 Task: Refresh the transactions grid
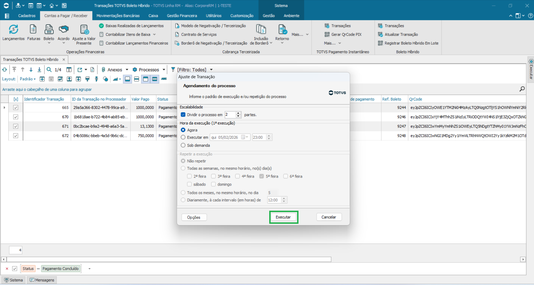[5, 70]
